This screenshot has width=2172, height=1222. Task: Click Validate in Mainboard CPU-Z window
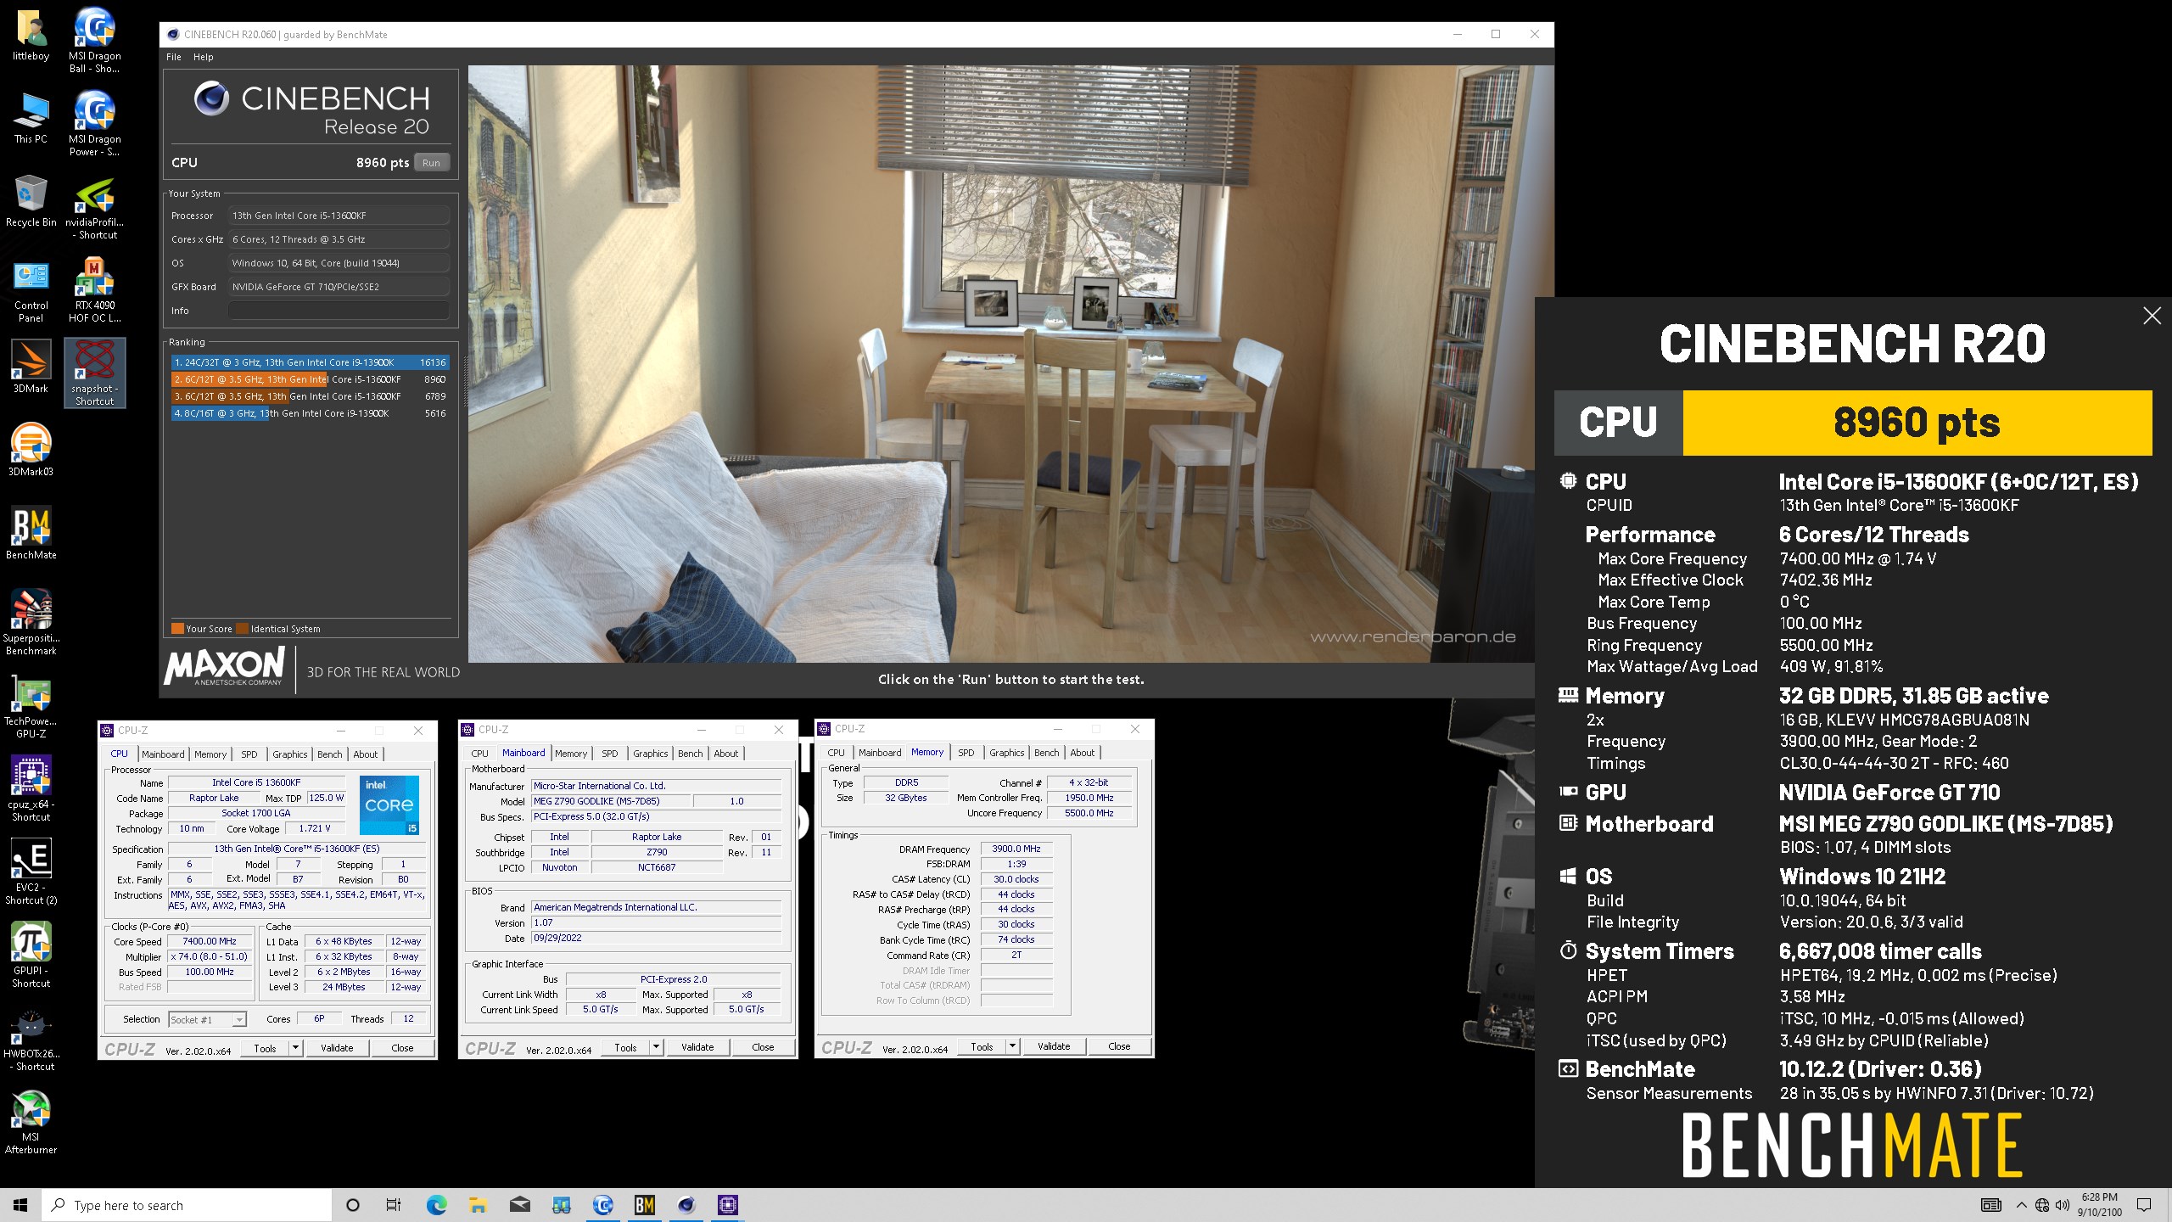click(697, 1047)
